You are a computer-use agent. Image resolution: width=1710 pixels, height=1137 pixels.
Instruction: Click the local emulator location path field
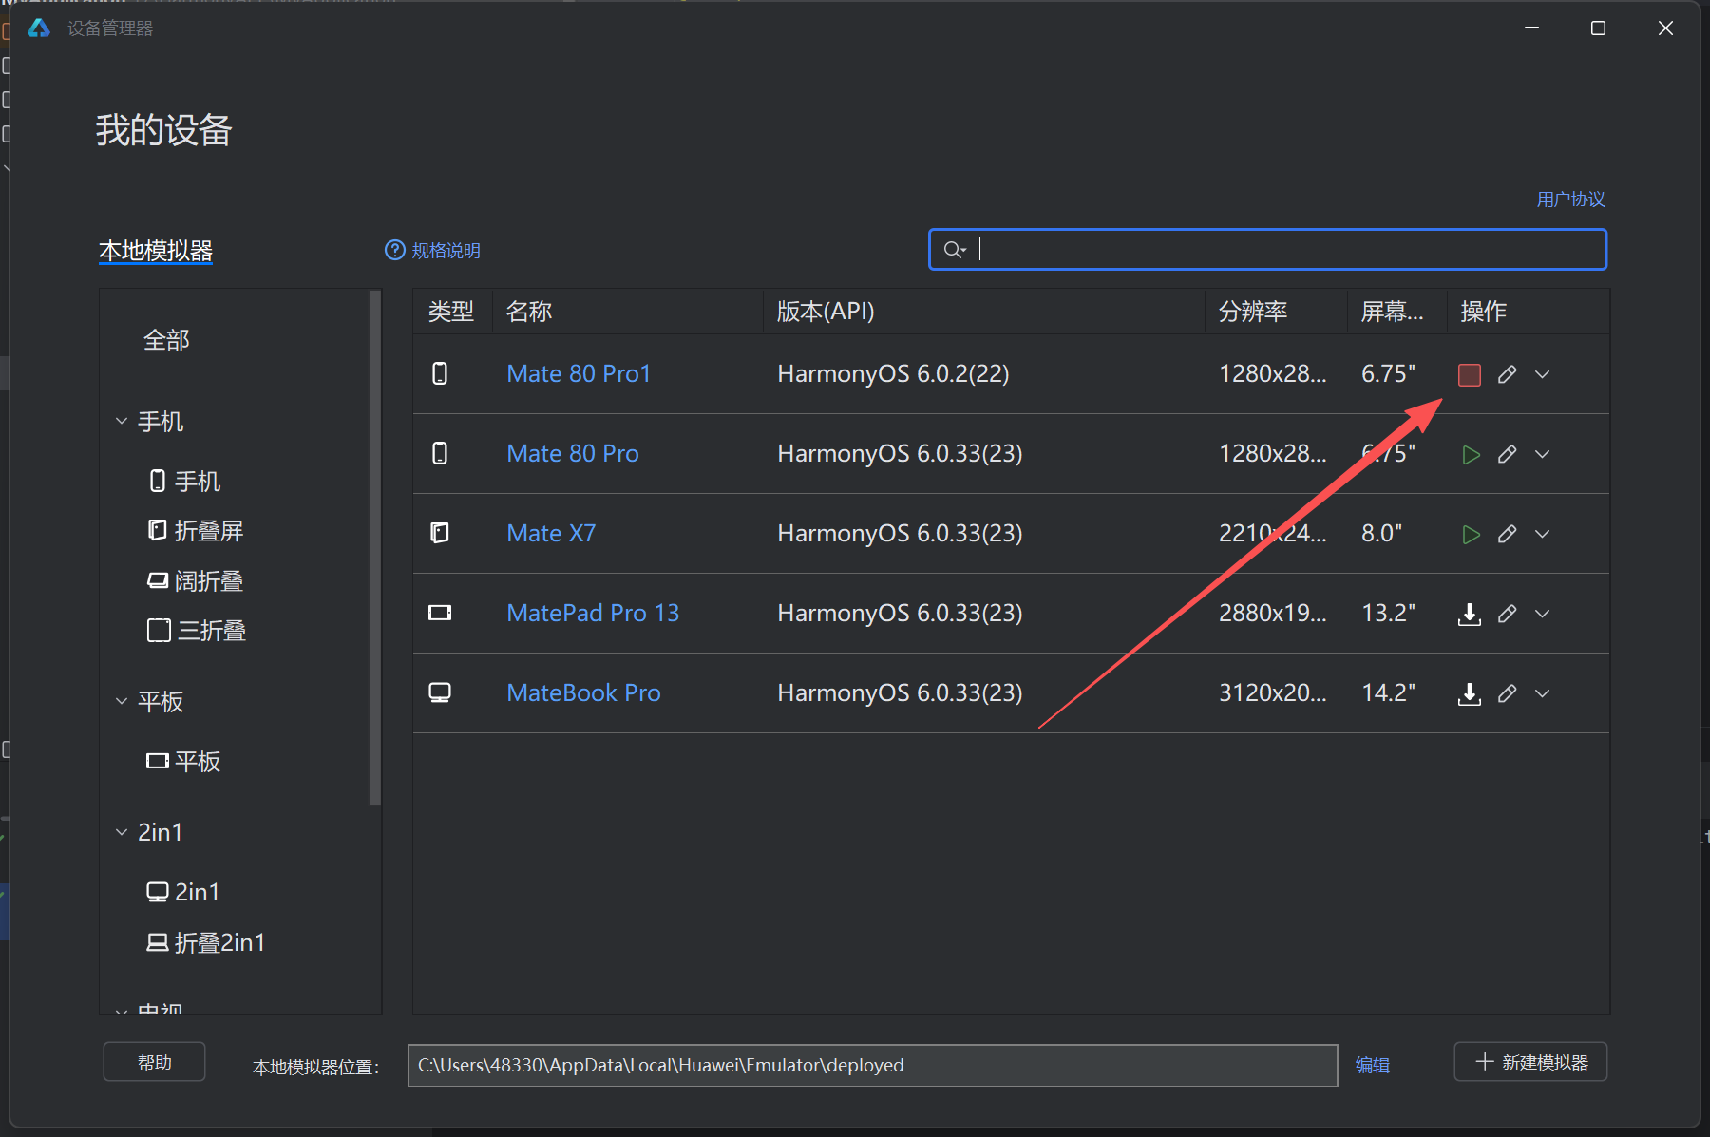873,1066
